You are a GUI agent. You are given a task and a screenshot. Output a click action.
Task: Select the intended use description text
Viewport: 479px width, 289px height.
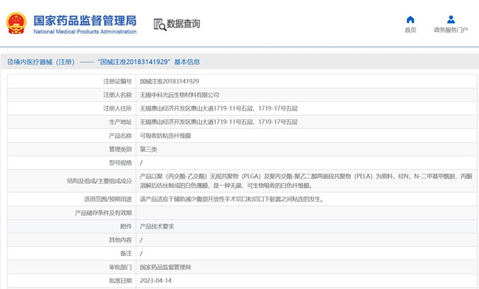(x=232, y=199)
